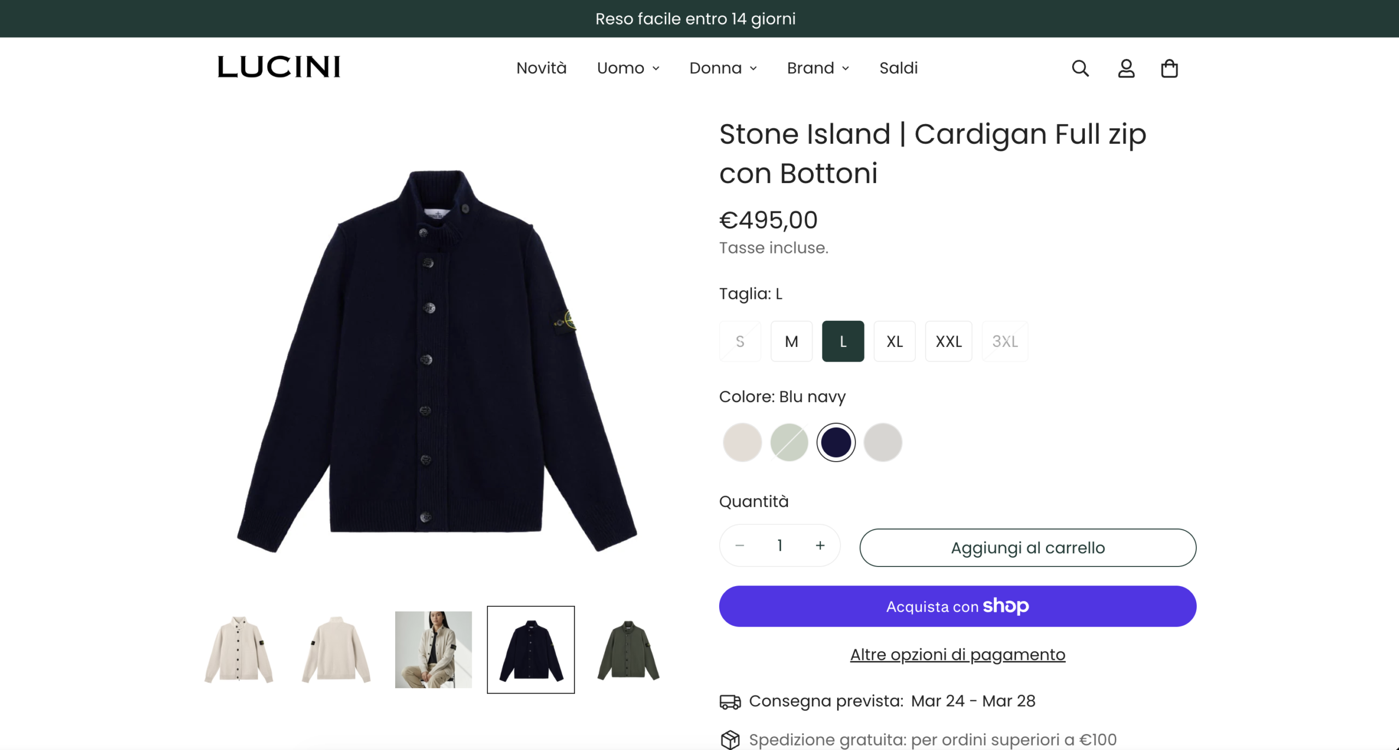The image size is (1399, 750).
Task: Select size XXL option
Action: click(948, 341)
